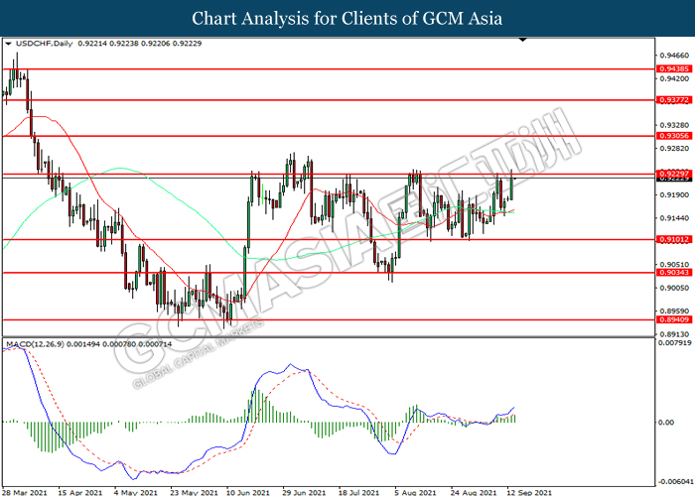Click the 28 Mar 2021 date marker
Screen dimensions: 695x496
pos(25,492)
